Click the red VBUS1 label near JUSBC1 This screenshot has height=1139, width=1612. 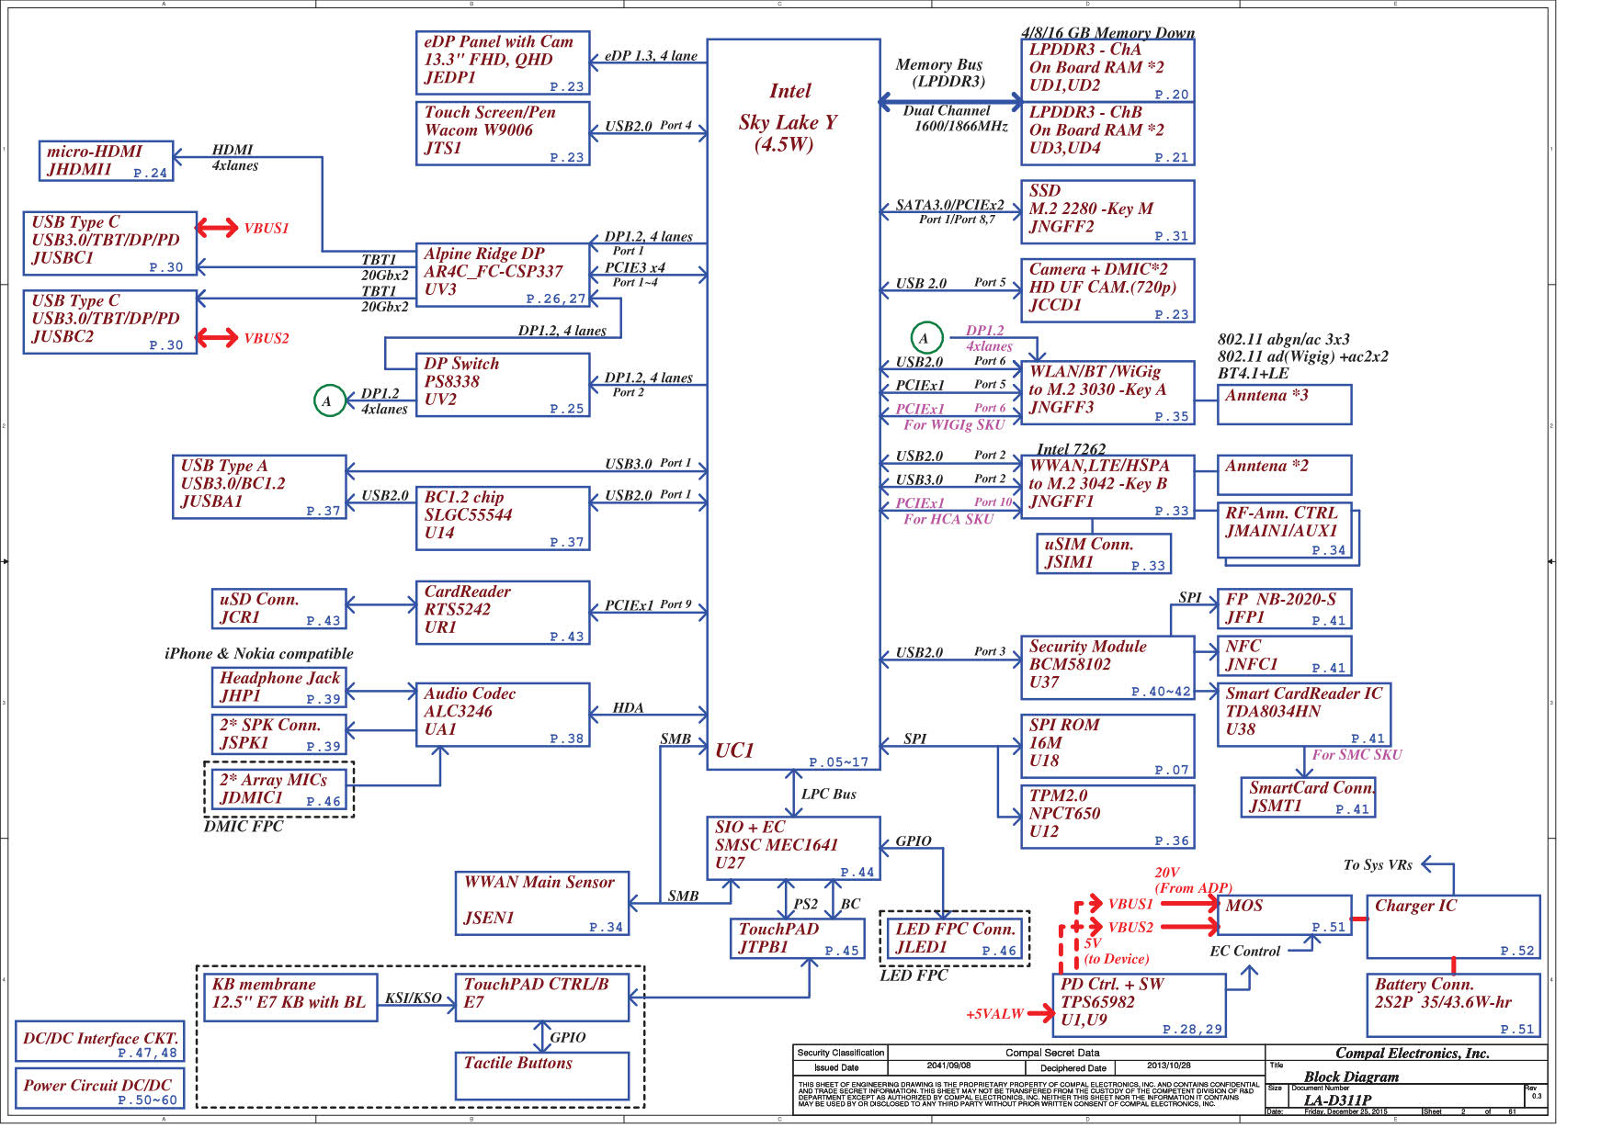267,228
